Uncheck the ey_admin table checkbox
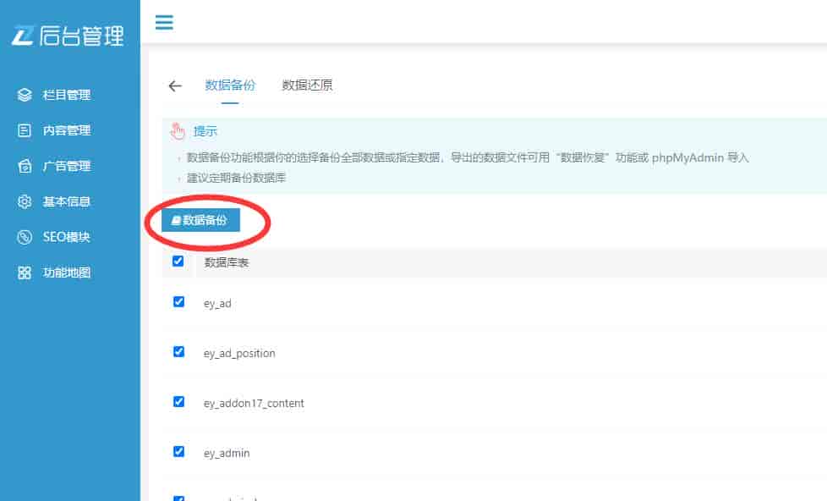Viewport: 827px width, 501px height. (178, 451)
